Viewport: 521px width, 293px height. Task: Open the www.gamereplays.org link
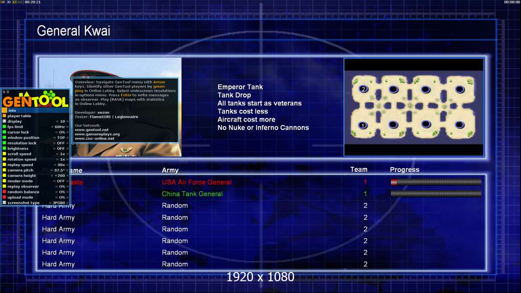97,134
